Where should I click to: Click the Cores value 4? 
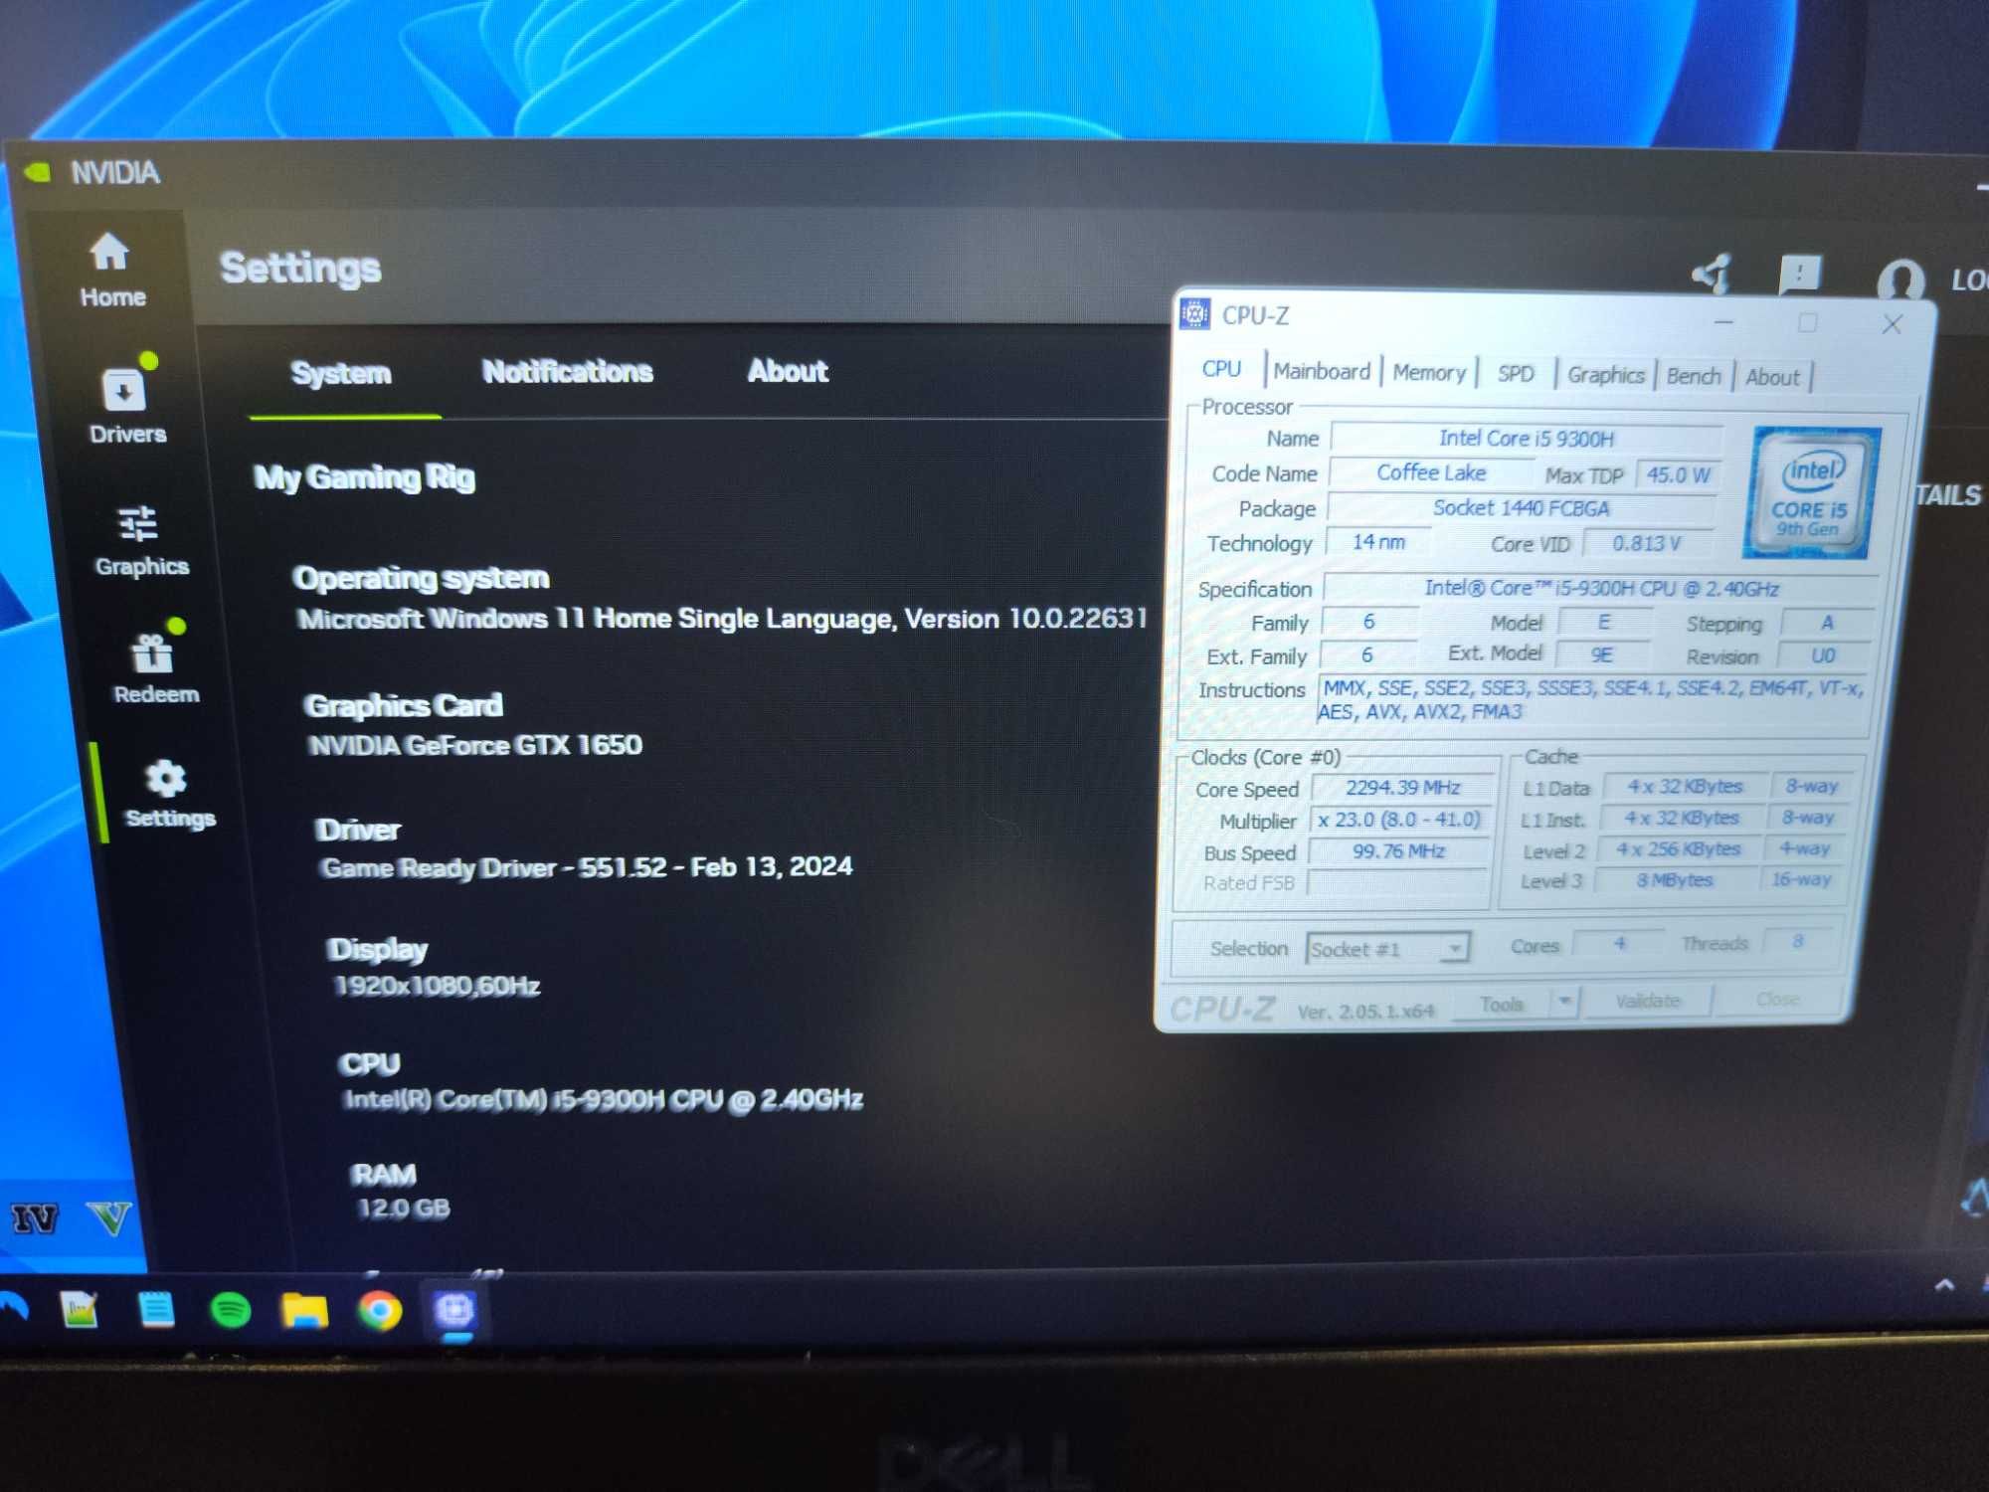(x=1619, y=943)
